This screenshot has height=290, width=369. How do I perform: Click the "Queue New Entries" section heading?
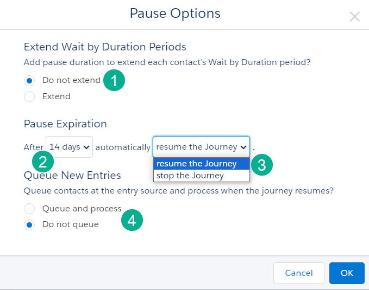(x=72, y=175)
